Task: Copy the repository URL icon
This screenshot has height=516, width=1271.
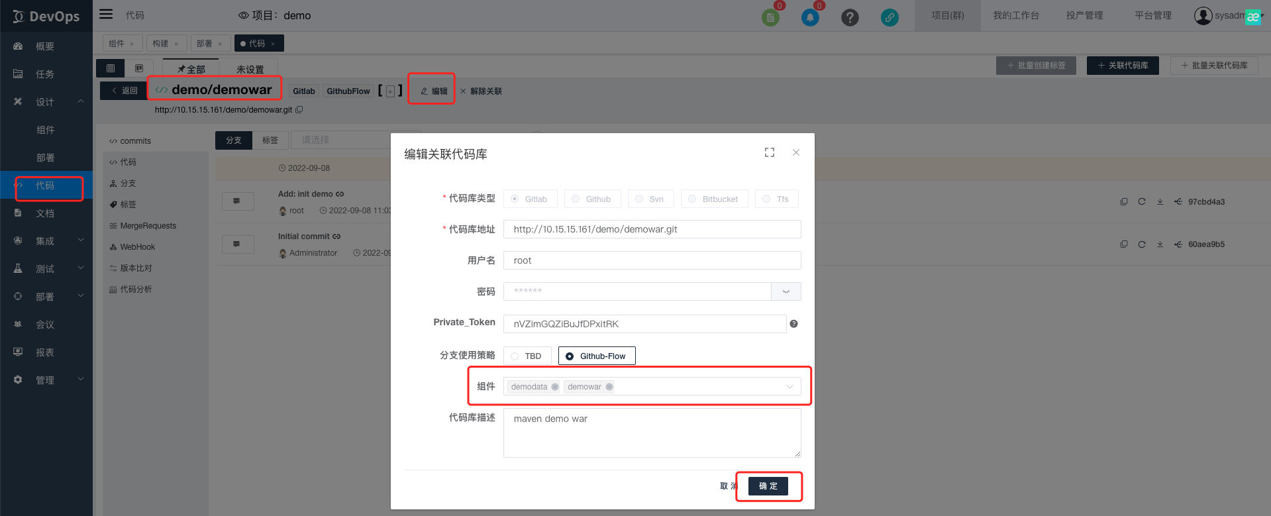Action: pos(299,110)
